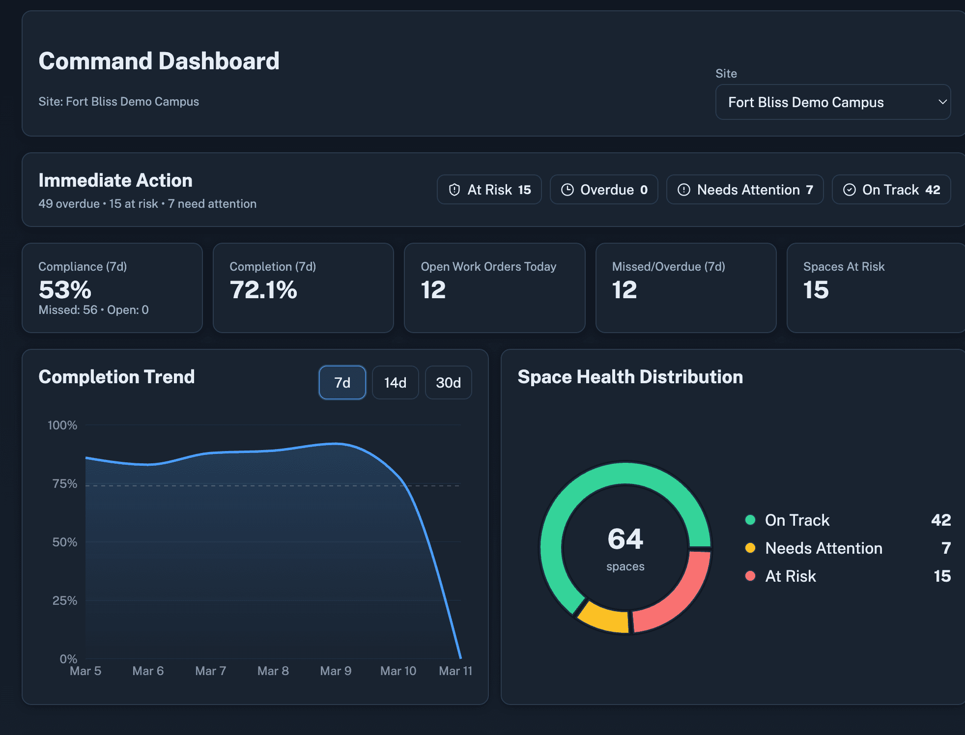Viewport: 965px width, 735px height.
Task: Click the Needs Attention 7 filter button
Action: click(745, 190)
